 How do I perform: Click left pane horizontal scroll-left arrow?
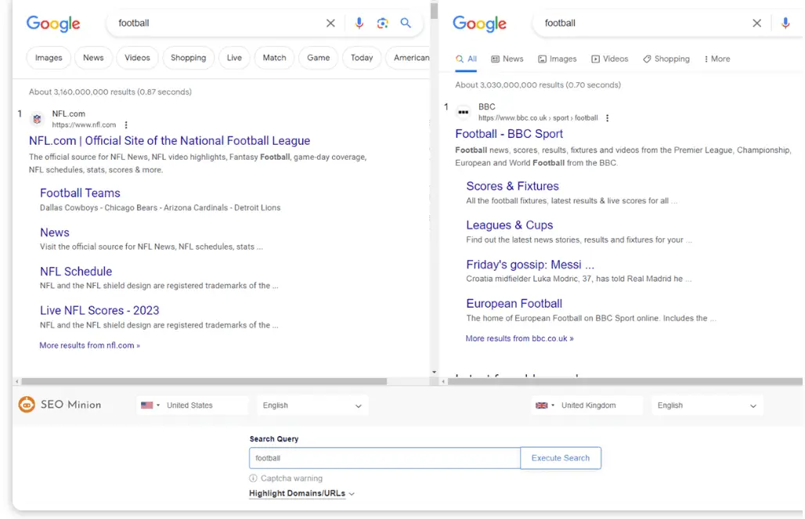pos(17,381)
